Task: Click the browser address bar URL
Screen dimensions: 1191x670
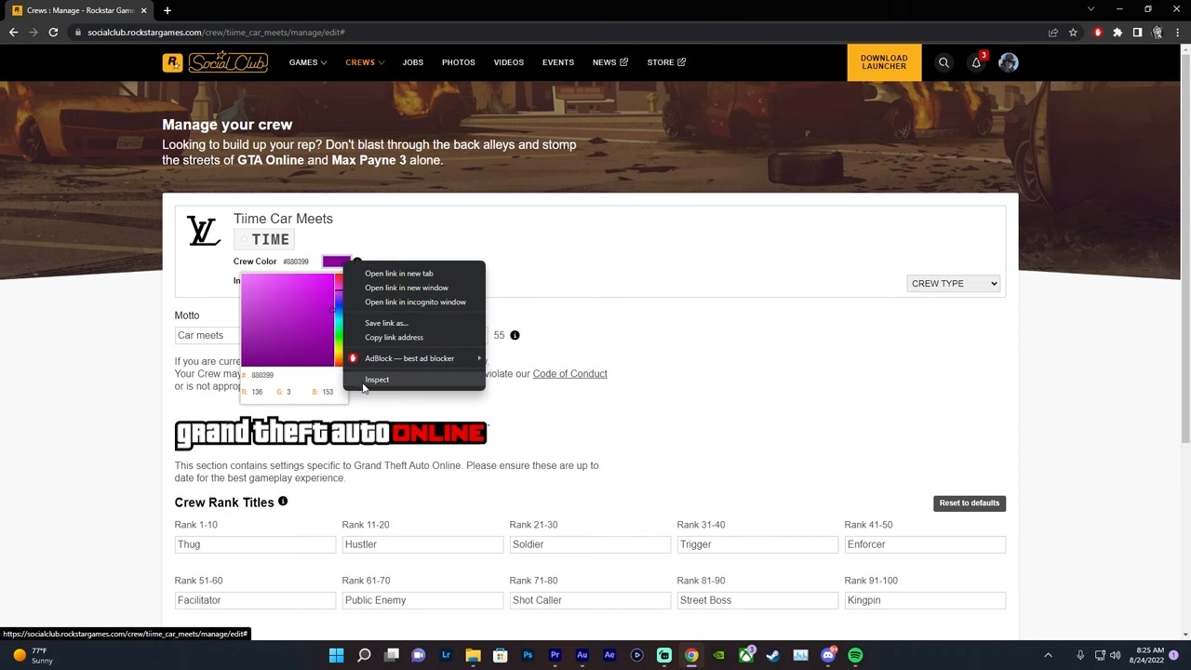Action: click(x=216, y=33)
